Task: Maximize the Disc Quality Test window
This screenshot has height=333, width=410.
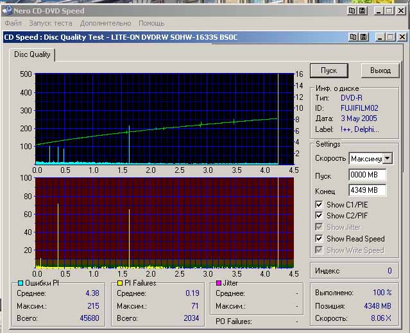Action: [390, 37]
